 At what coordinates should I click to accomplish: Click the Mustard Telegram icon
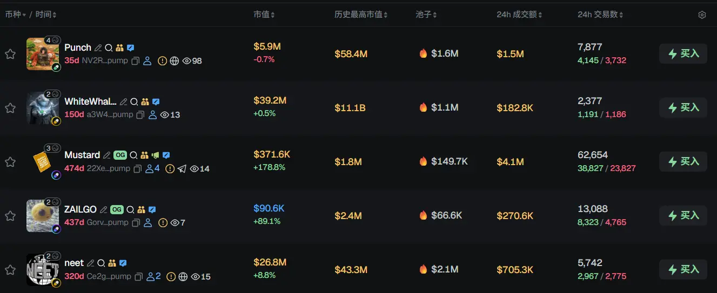(x=182, y=169)
